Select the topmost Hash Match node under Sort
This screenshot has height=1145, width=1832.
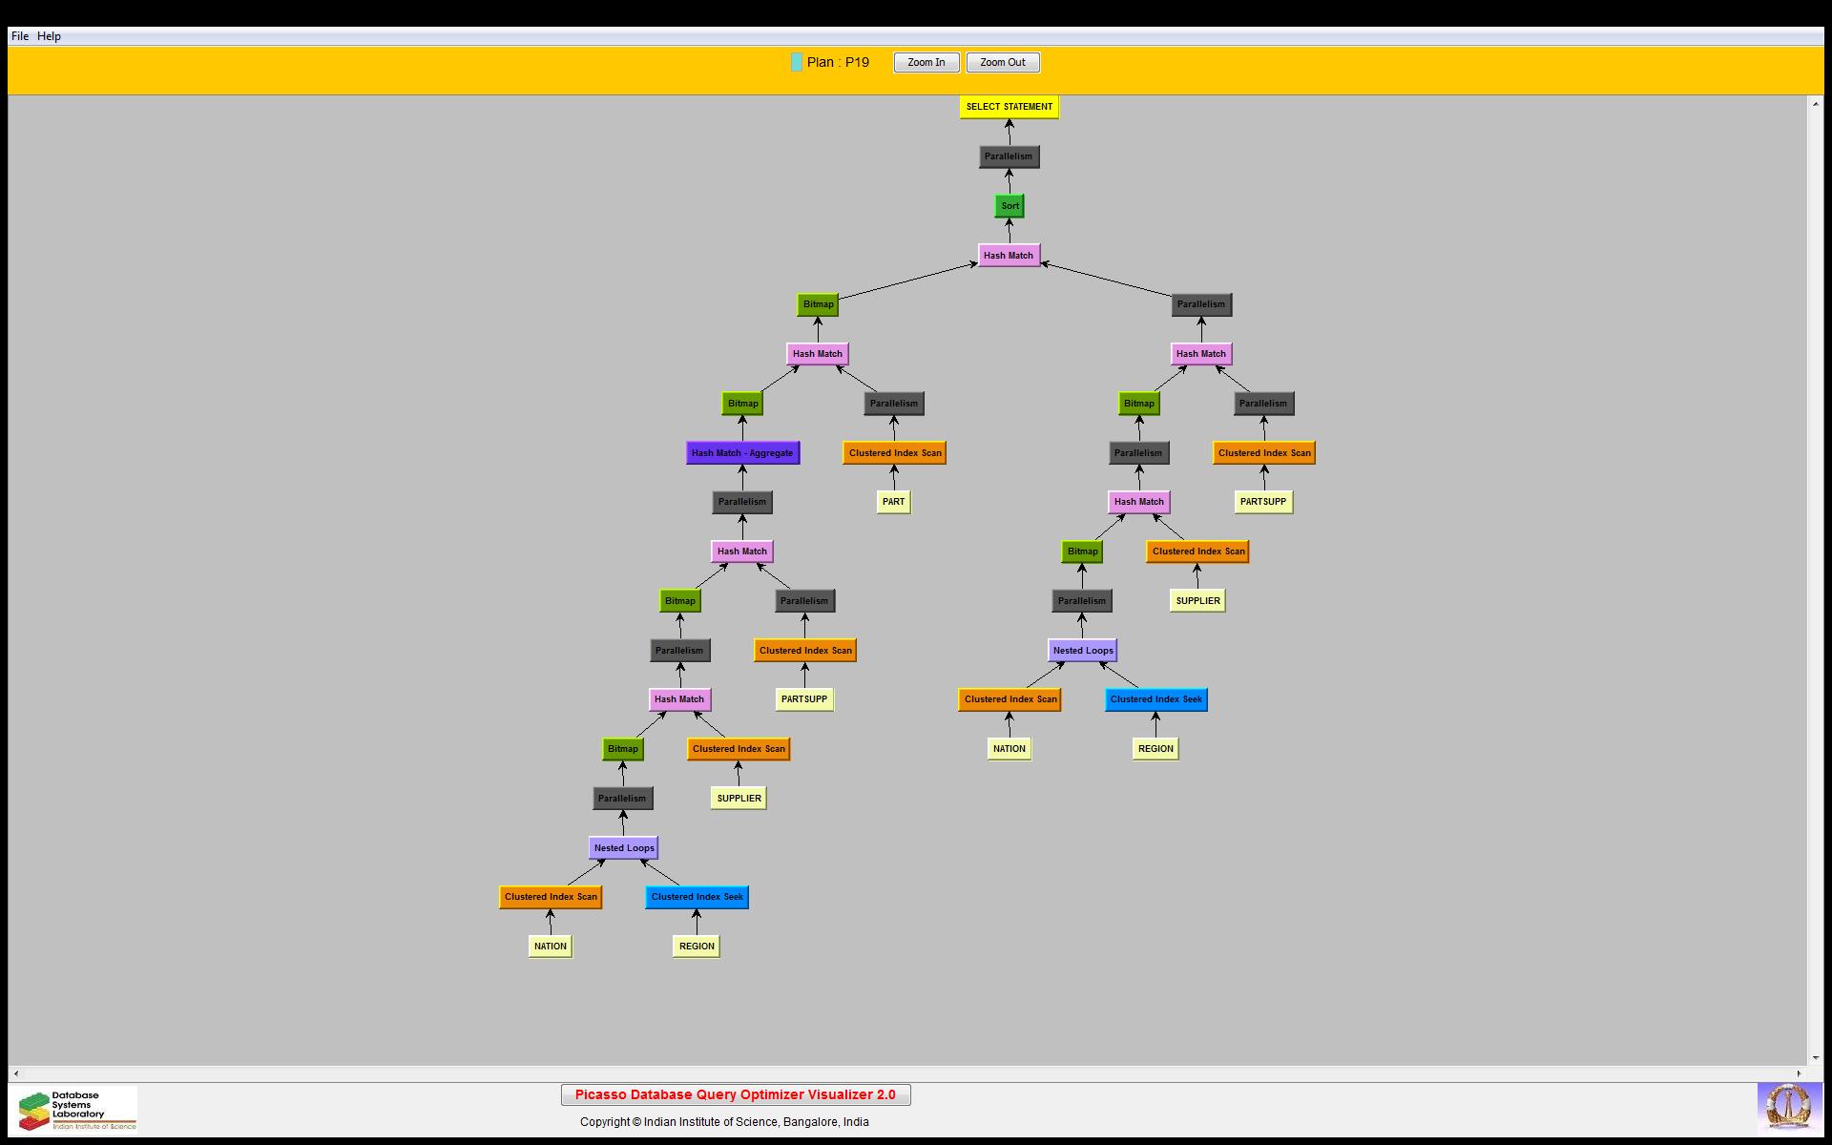[1008, 256]
